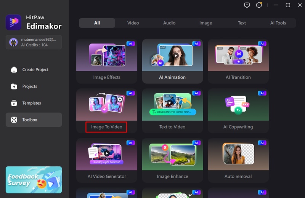Screen dimensions: 305x198
Task: Click the Image Effects label
Action: [107, 77]
